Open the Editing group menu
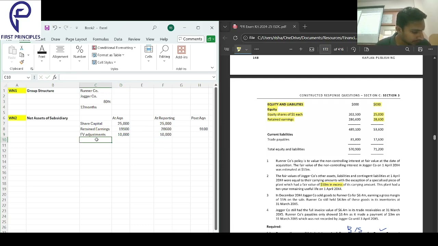Screen dimensions: 438x246 click(165, 54)
